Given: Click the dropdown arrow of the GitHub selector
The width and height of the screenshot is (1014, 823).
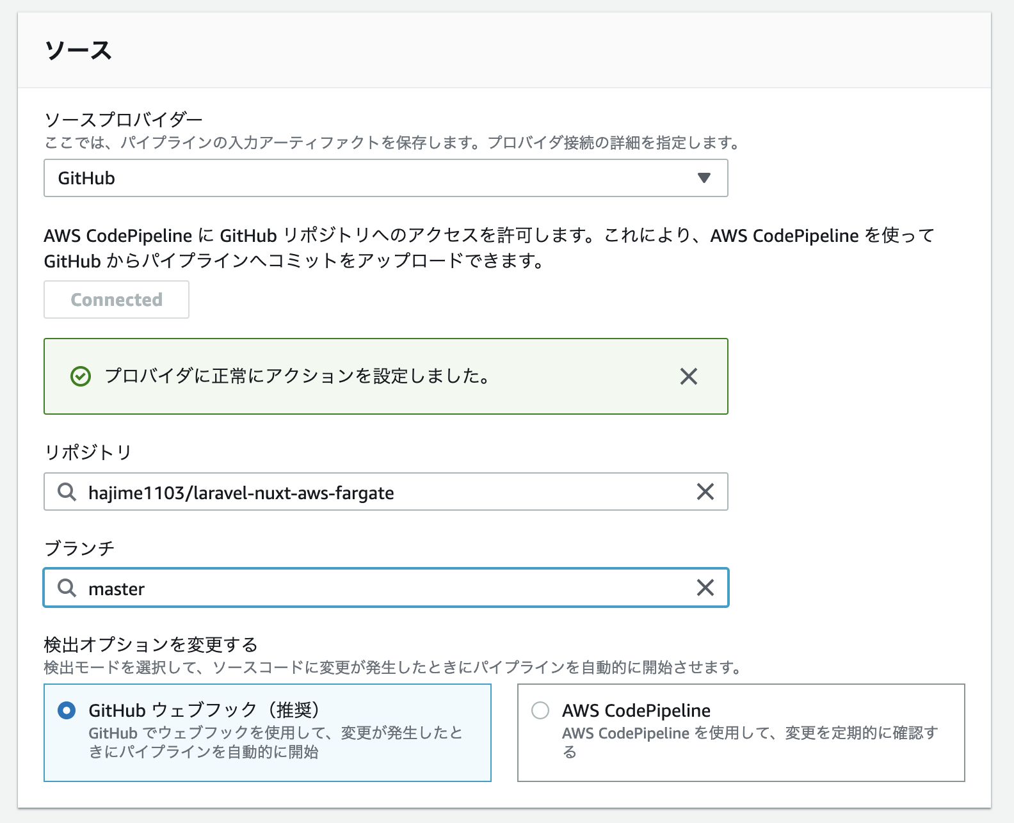Looking at the screenshot, I should (x=704, y=178).
